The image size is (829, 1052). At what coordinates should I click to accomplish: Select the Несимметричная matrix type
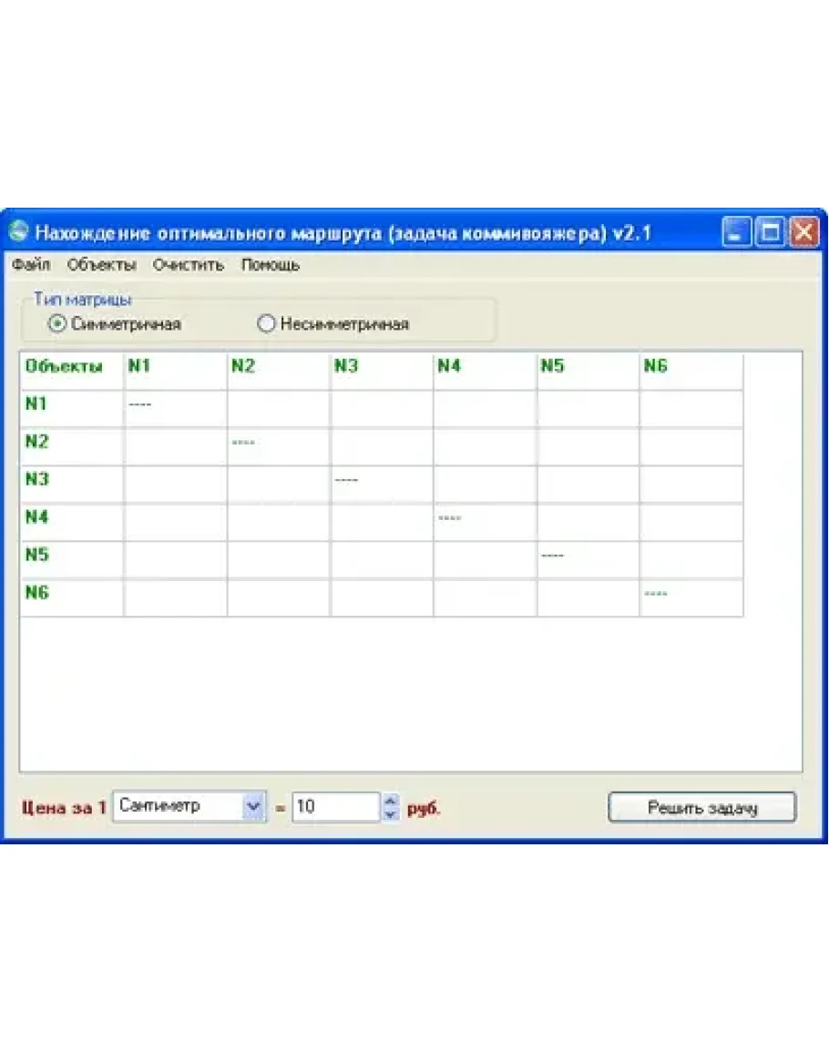click(x=266, y=323)
